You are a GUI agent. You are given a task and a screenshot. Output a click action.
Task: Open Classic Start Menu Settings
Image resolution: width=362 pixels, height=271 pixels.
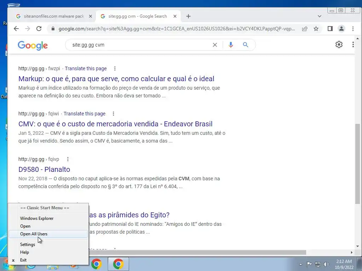[x=48, y=245]
